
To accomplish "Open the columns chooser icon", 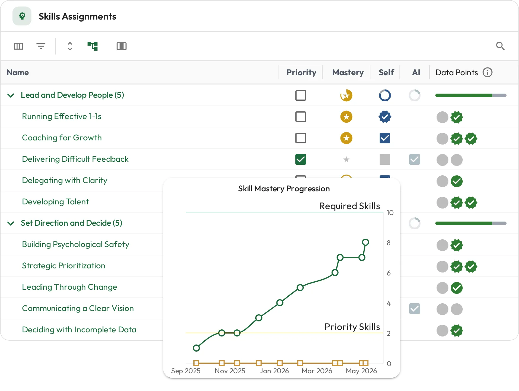I will [18, 46].
